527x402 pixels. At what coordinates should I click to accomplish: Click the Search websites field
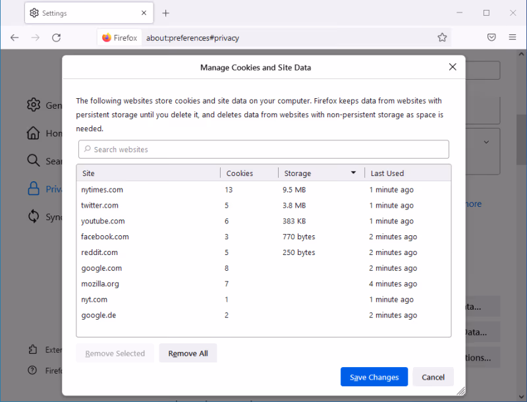[x=263, y=149]
